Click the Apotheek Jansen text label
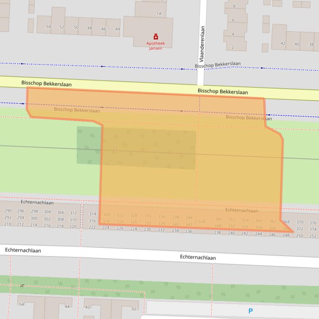 coord(156,46)
